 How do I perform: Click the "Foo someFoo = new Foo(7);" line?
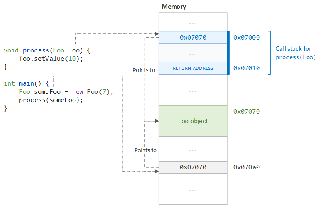(x=66, y=91)
